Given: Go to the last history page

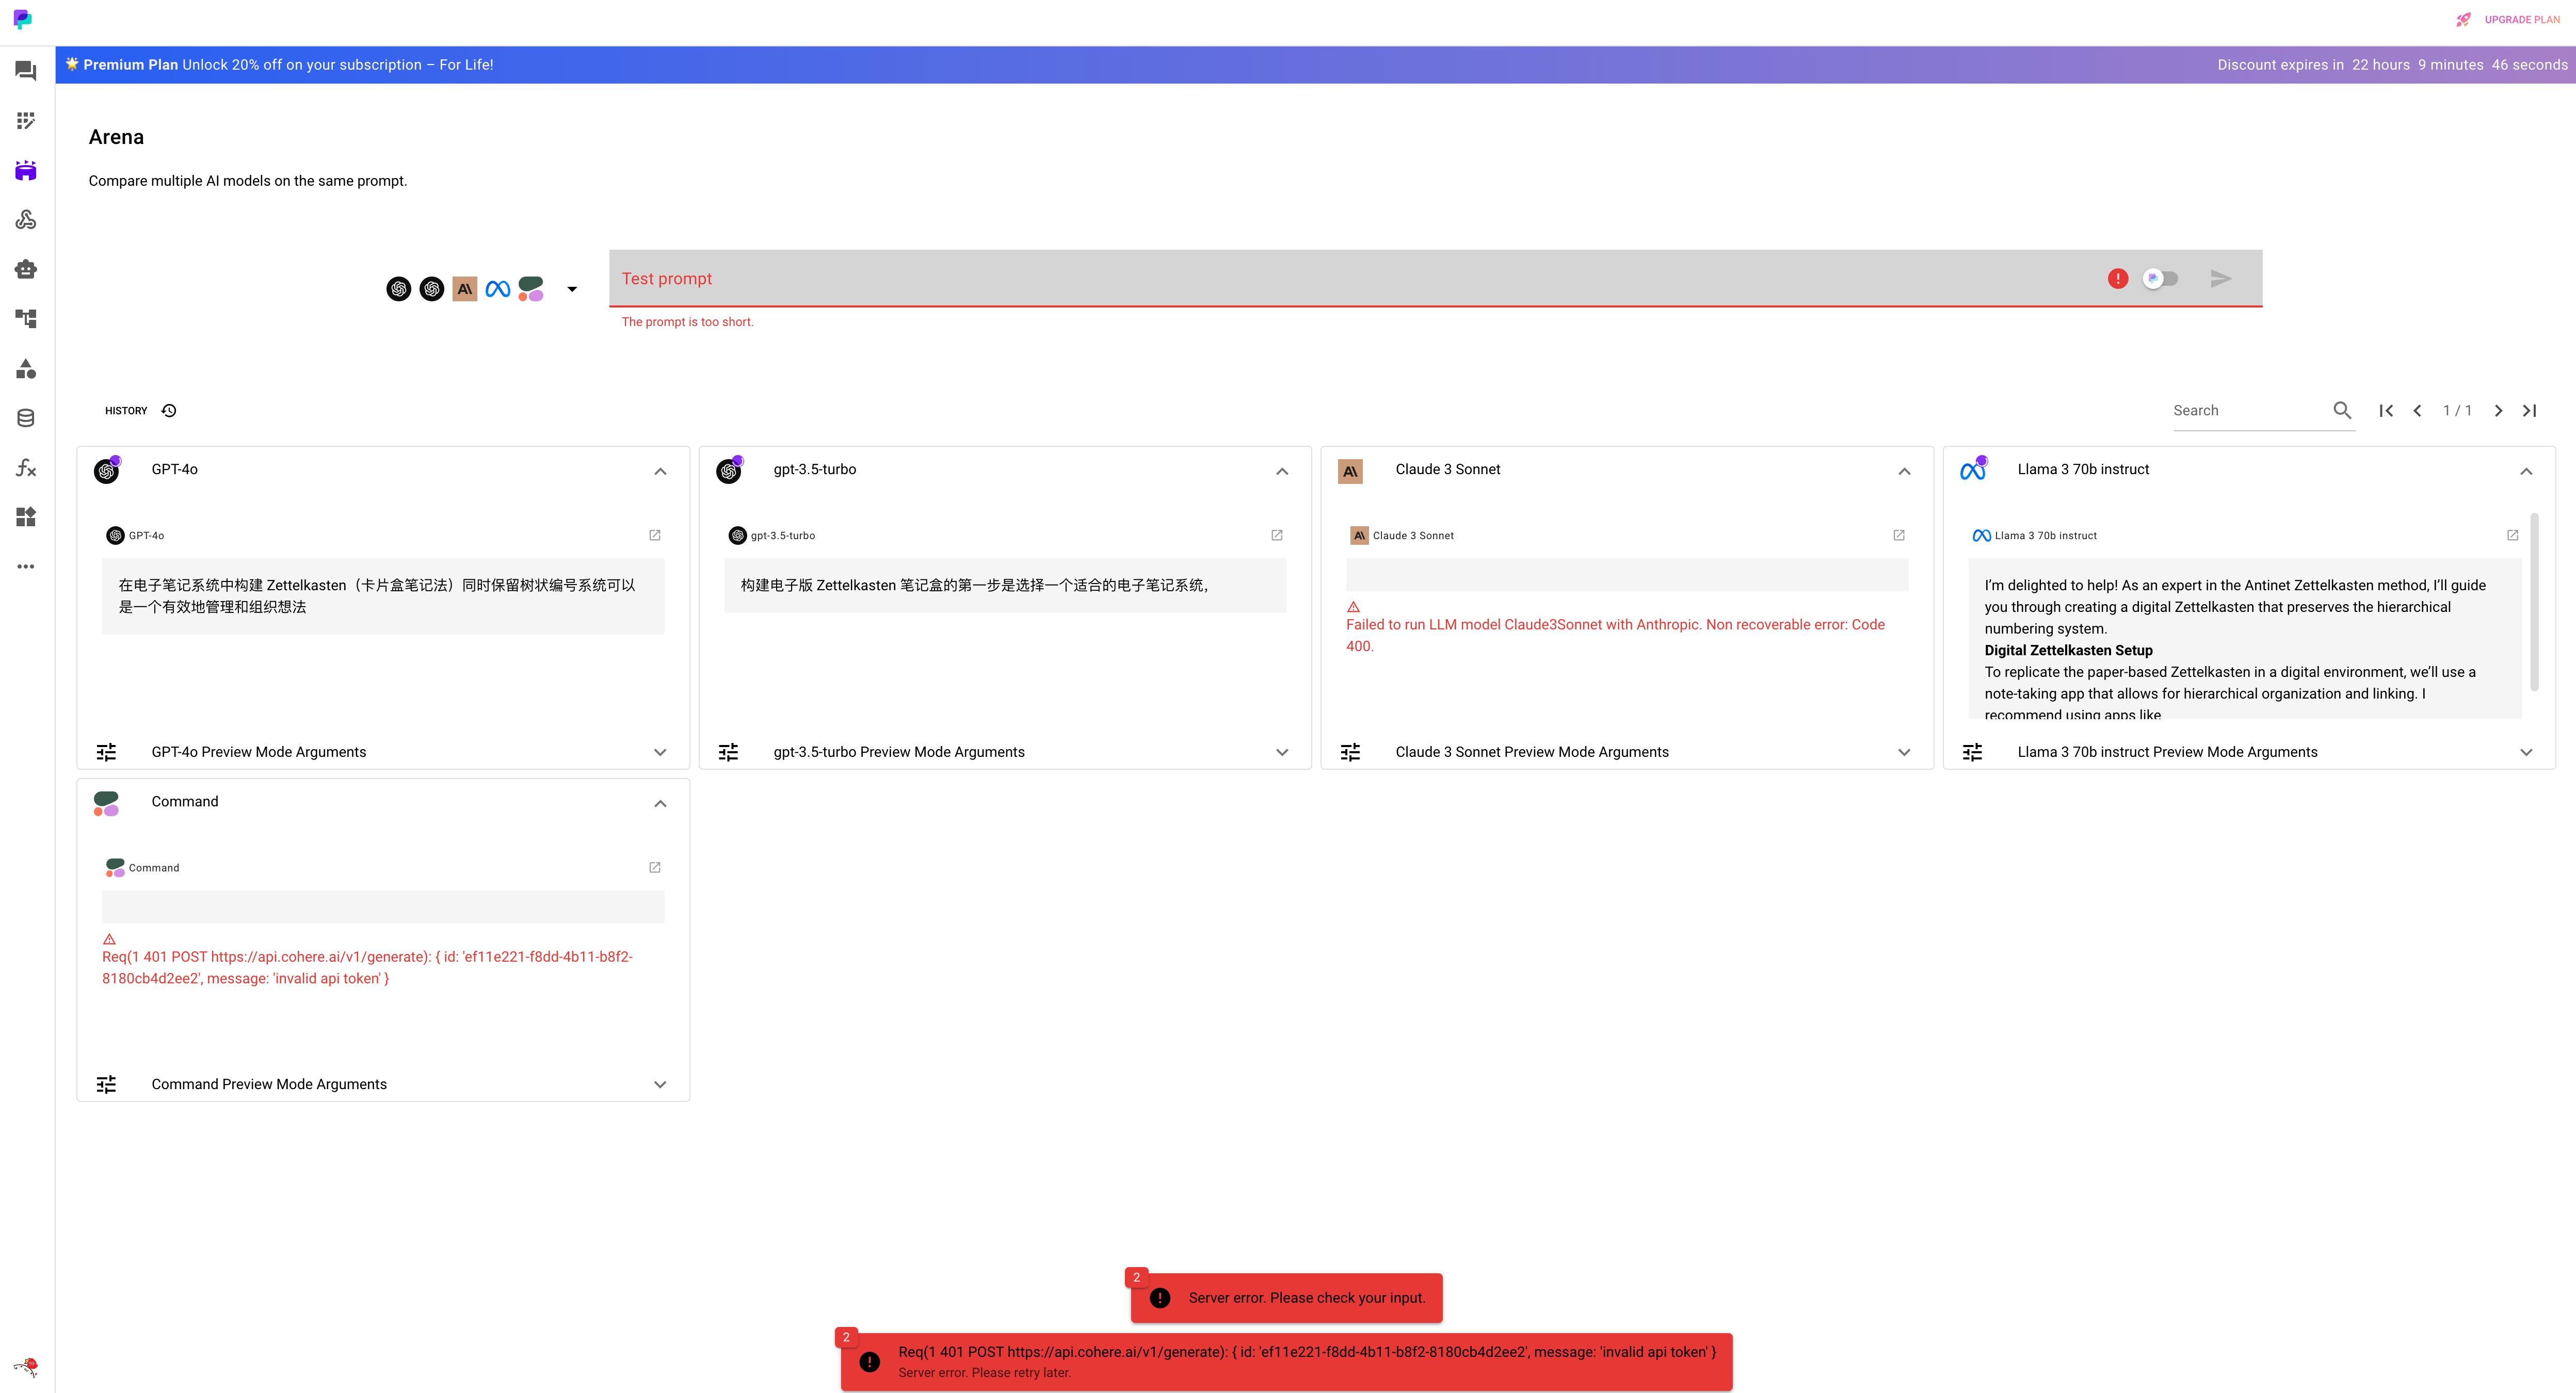Looking at the screenshot, I should [x=2529, y=410].
